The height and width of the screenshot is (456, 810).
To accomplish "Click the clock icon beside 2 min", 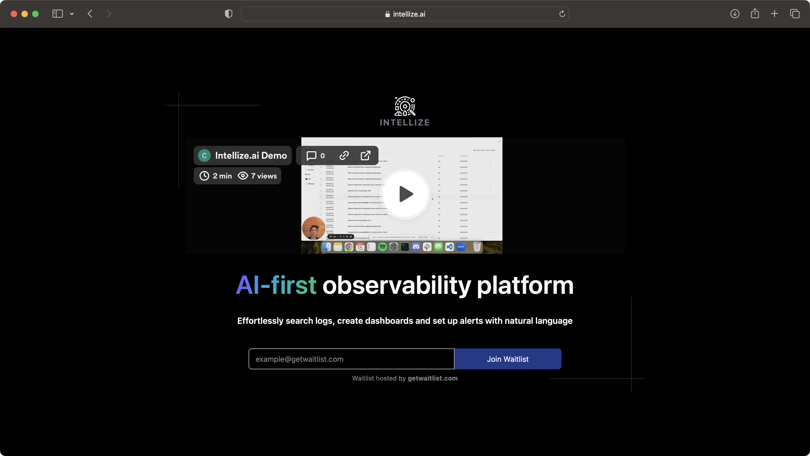I will point(204,176).
